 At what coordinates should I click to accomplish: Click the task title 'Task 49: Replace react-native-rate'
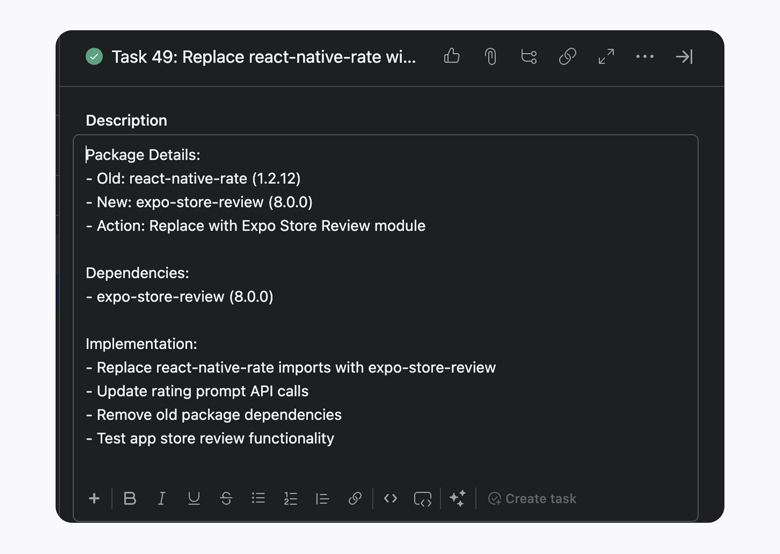coord(264,57)
